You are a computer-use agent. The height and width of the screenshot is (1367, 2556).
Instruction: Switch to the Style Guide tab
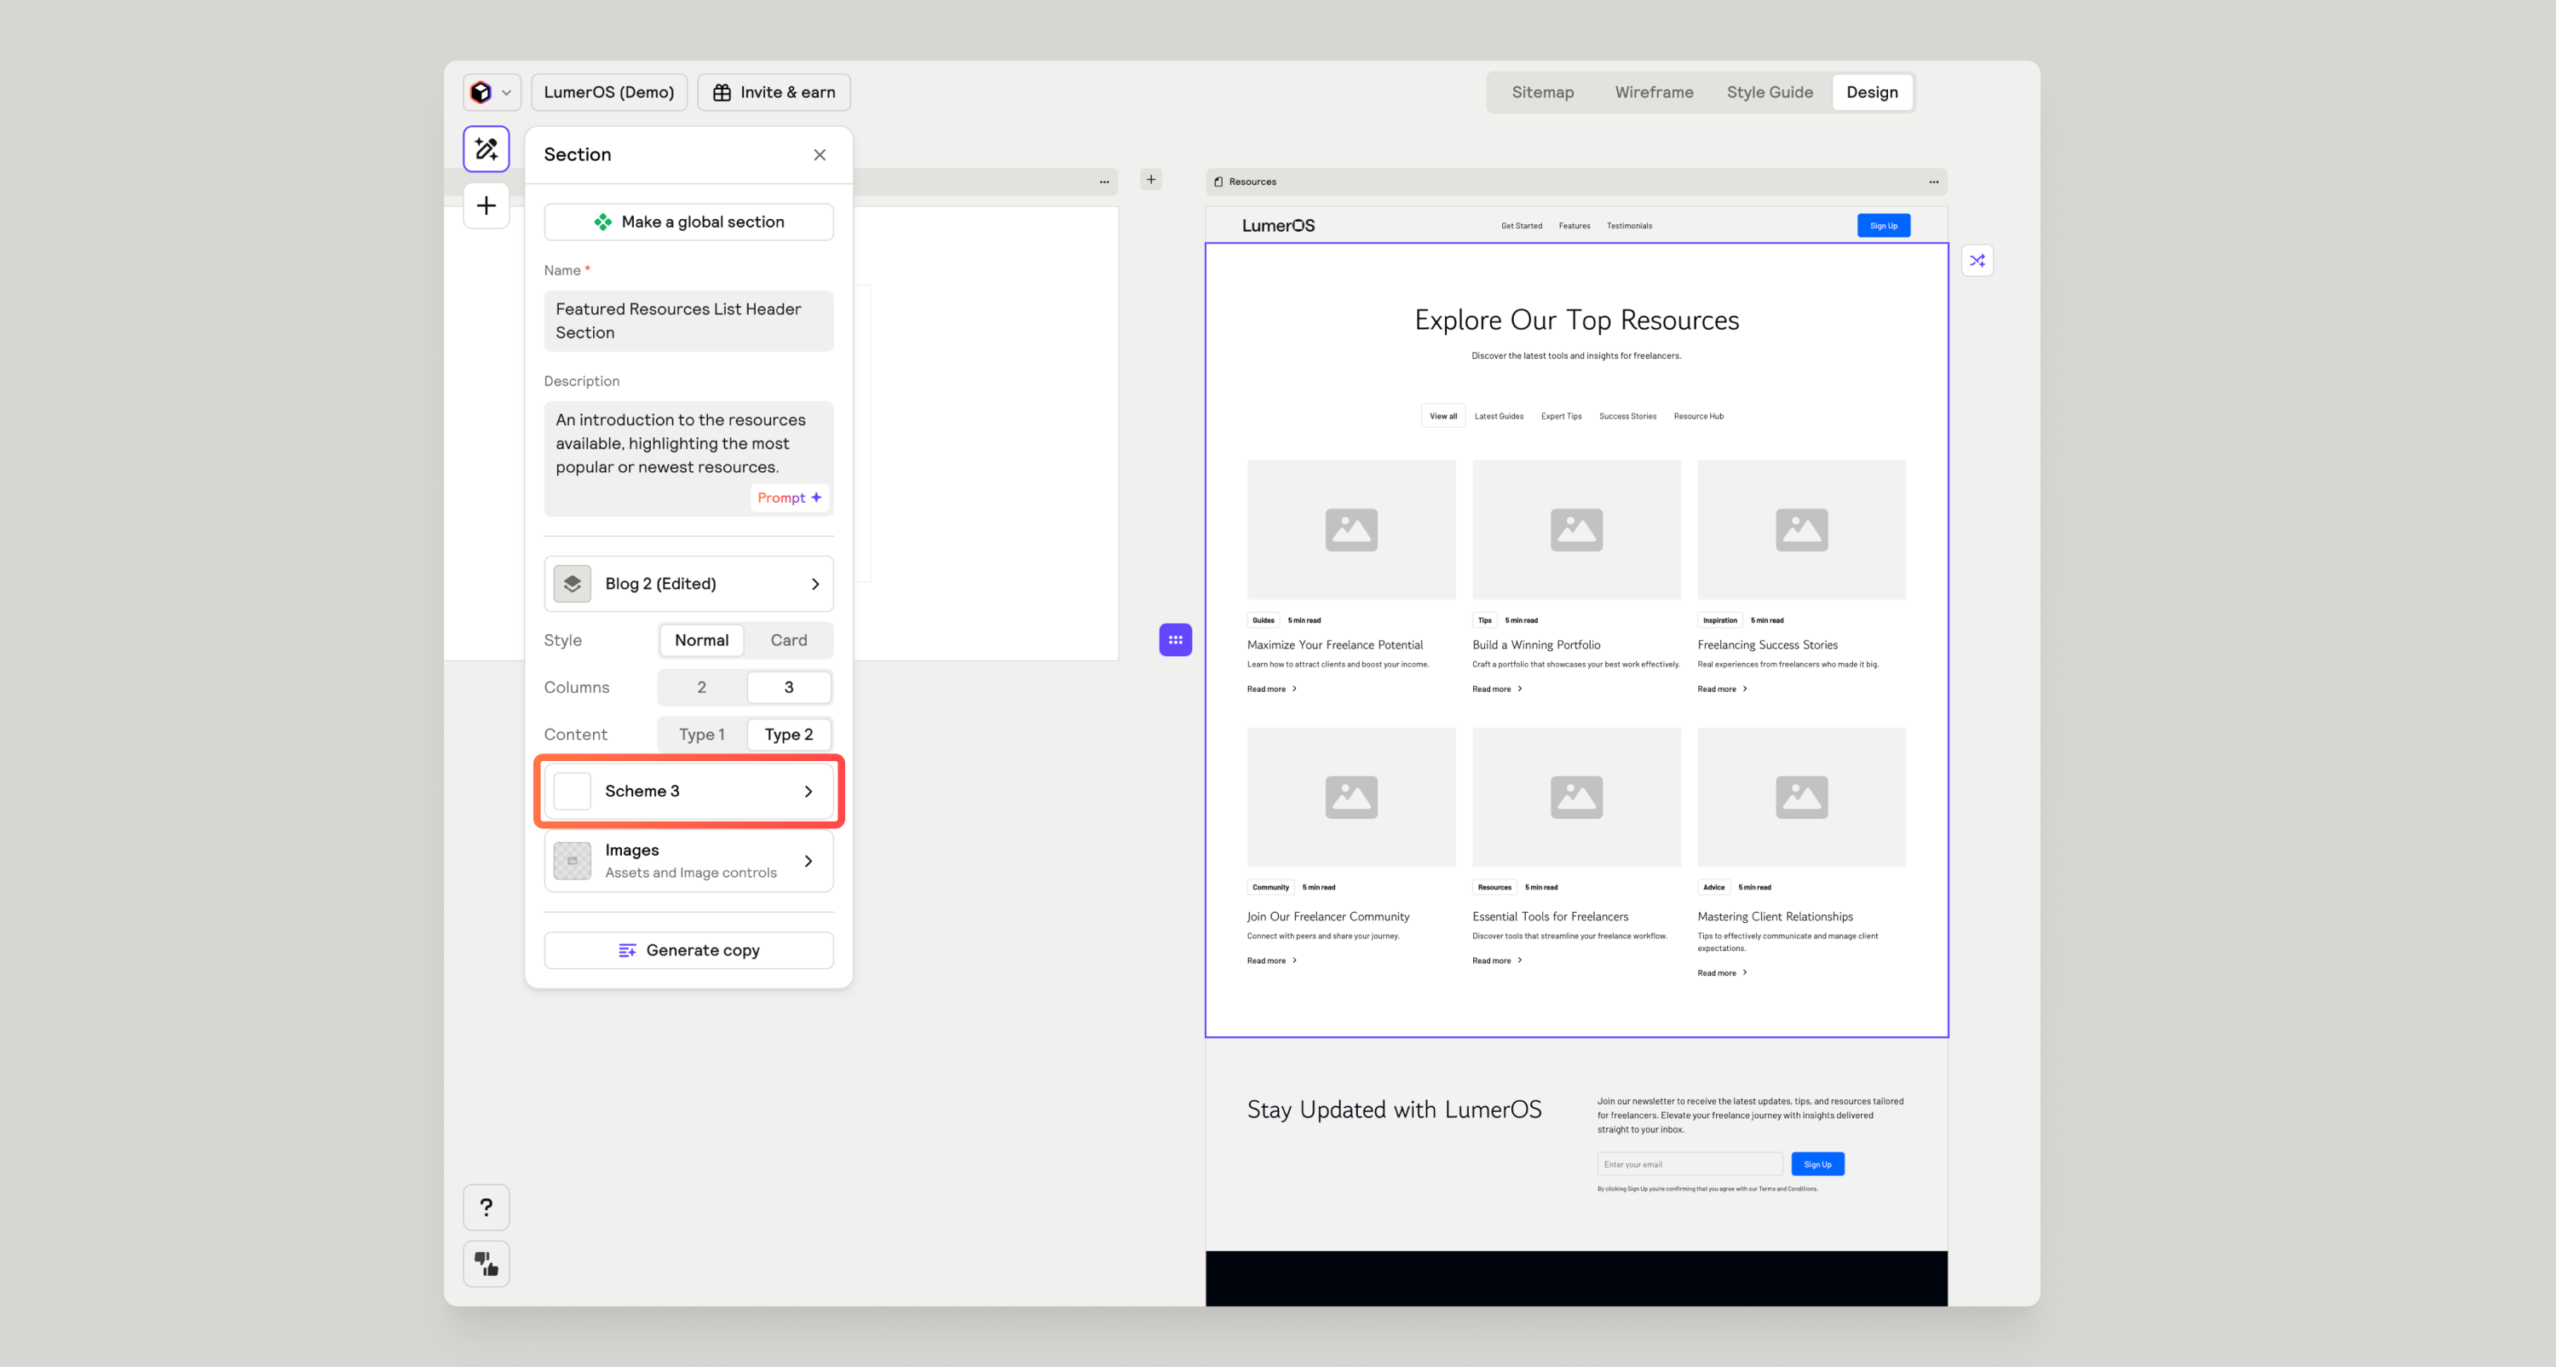coord(1769,92)
